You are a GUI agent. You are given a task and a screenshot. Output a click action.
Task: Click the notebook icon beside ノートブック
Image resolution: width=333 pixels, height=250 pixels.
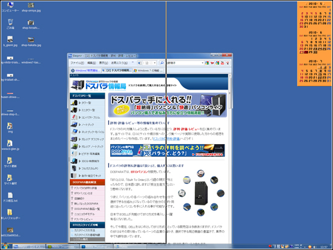(x=74, y=125)
